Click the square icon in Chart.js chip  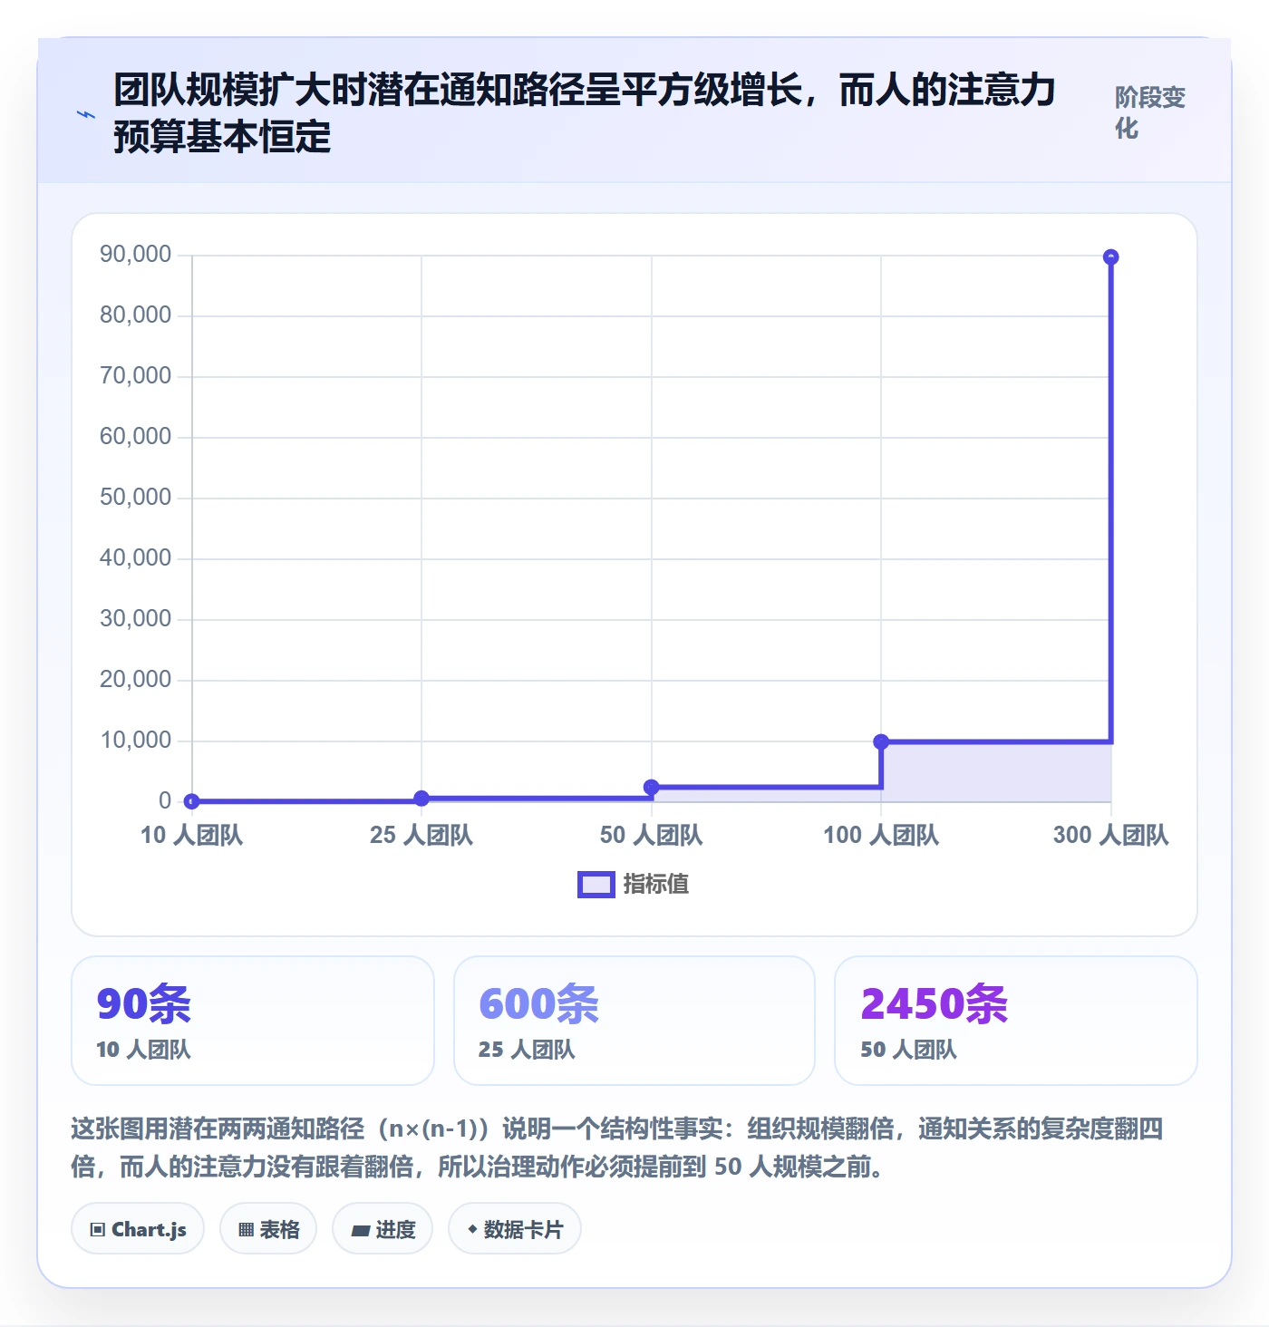pyautogui.click(x=98, y=1230)
